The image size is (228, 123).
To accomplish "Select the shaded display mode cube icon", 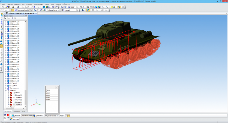I will (x=96, y=7).
